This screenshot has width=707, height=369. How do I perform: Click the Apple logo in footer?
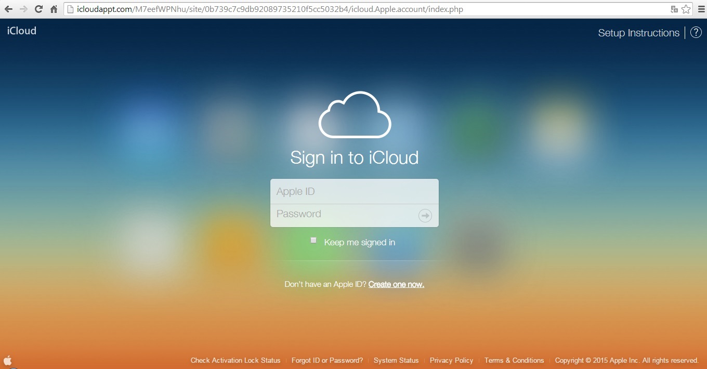(x=8, y=360)
